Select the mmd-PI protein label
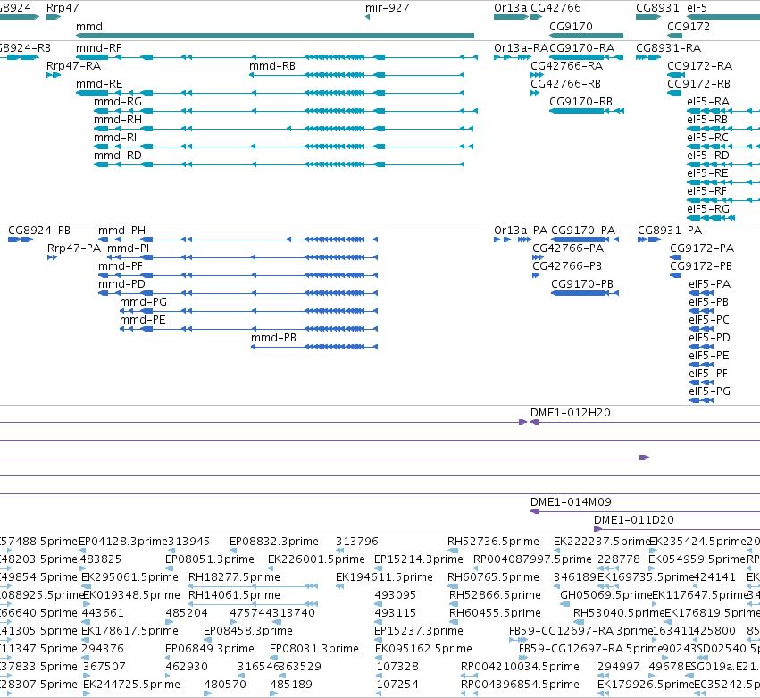This screenshot has width=760, height=698. click(128, 248)
